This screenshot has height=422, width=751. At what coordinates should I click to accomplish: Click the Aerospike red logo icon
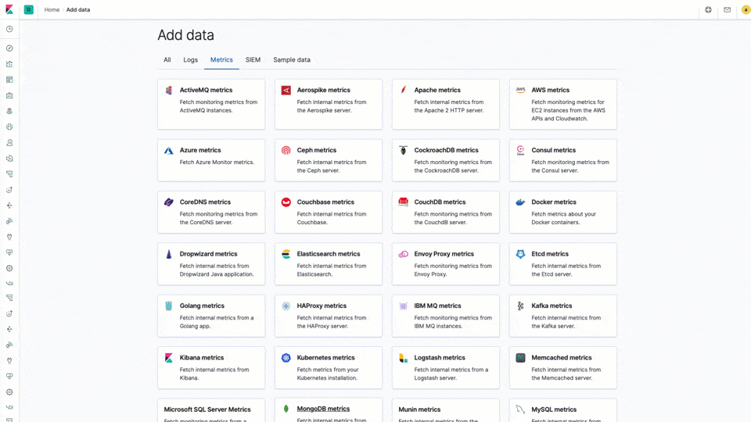[x=286, y=90]
